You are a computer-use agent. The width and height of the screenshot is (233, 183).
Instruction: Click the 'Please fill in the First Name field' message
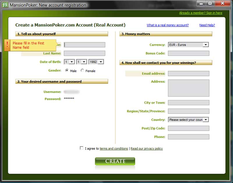tap(28, 45)
